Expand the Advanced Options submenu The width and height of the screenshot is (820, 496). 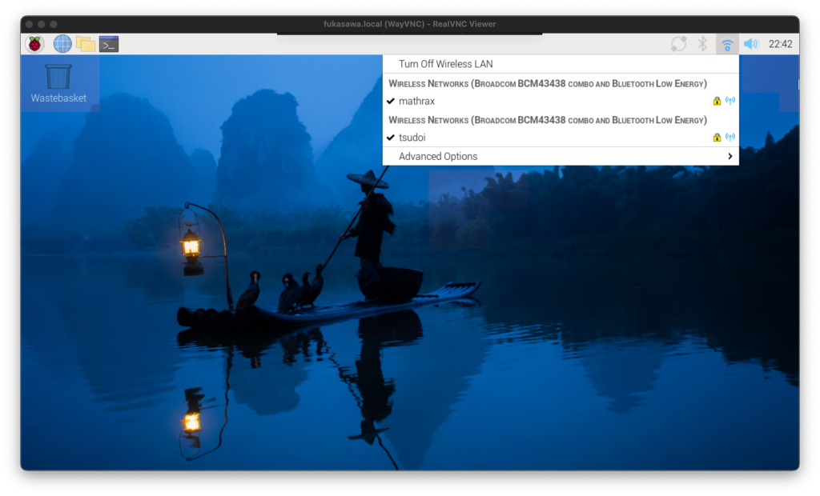[438, 157]
